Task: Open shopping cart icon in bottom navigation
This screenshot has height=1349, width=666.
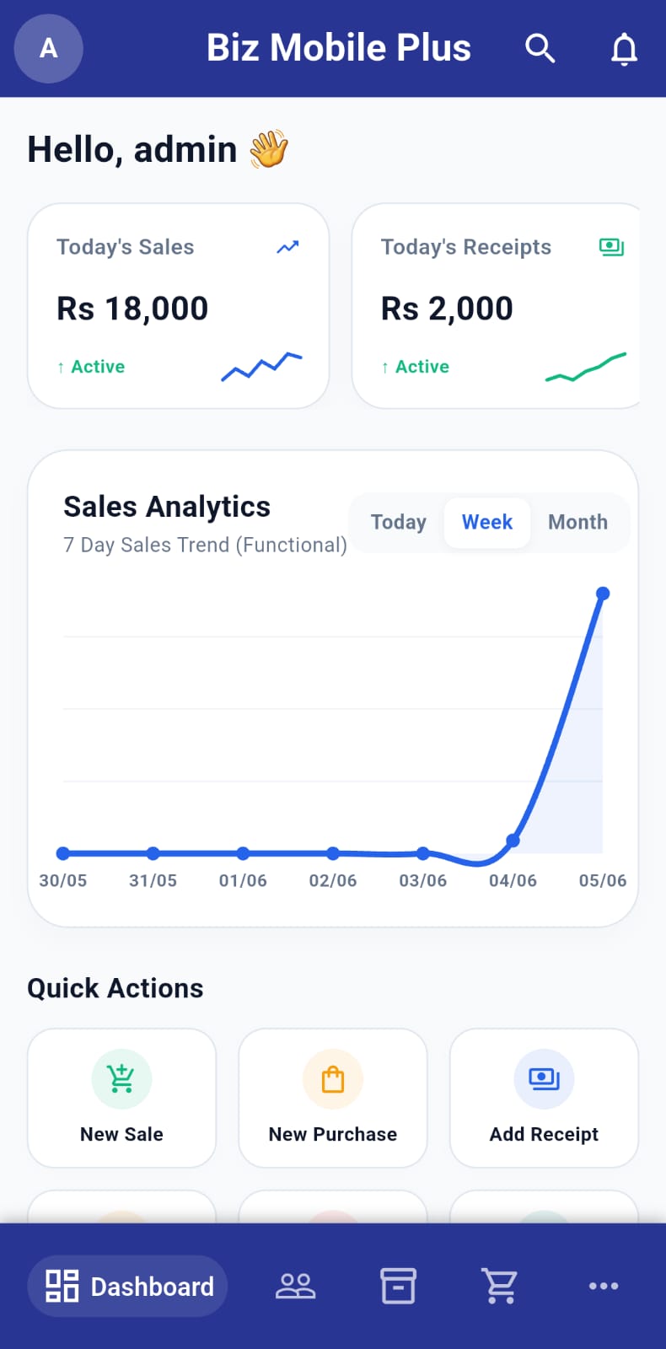Action: (x=501, y=1286)
